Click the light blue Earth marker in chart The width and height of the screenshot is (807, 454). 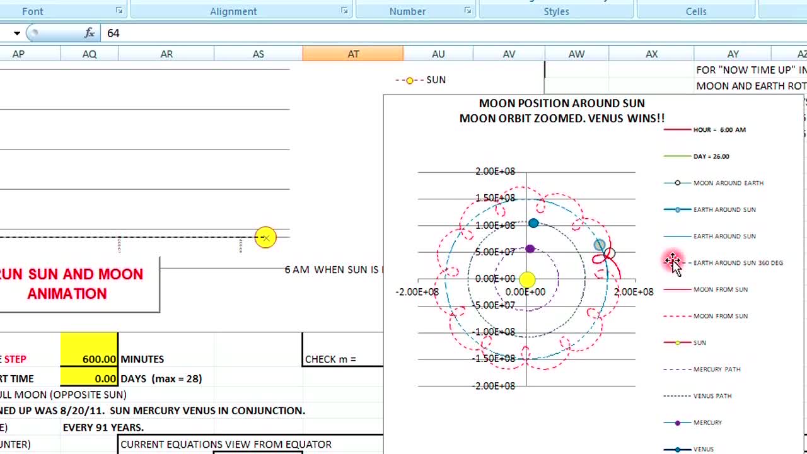(600, 245)
